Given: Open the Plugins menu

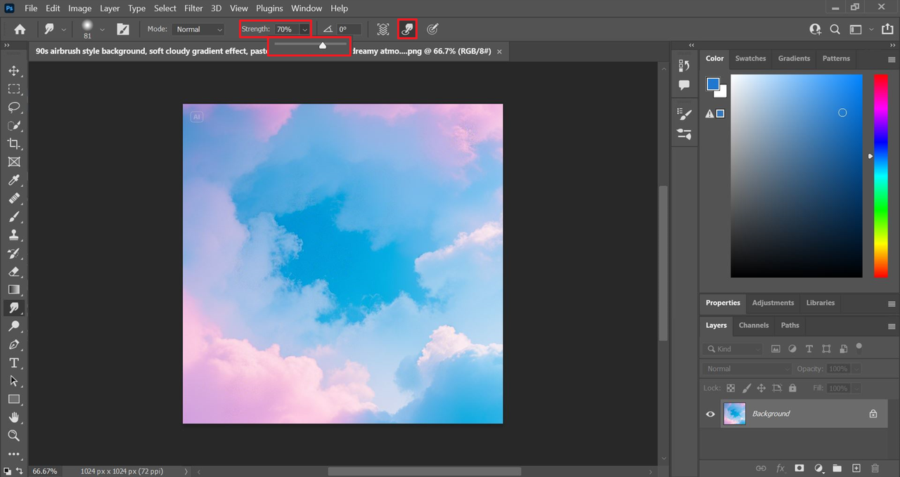Looking at the screenshot, I should (x=269, y=8).
